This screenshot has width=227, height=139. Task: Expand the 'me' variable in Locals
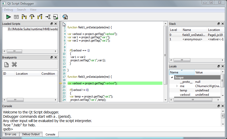coord(177,86)
